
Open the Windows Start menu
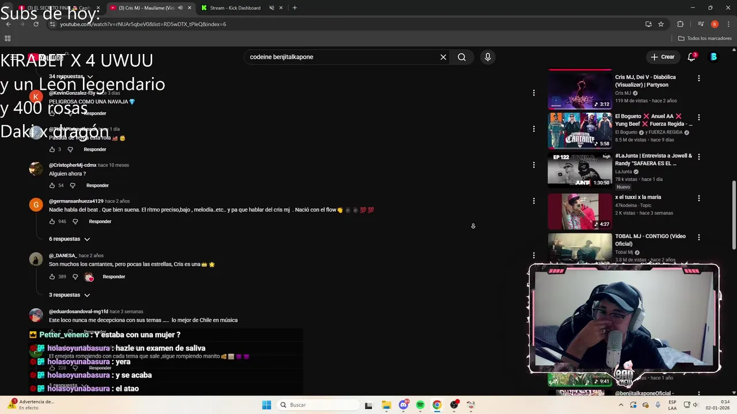[267, 405]
